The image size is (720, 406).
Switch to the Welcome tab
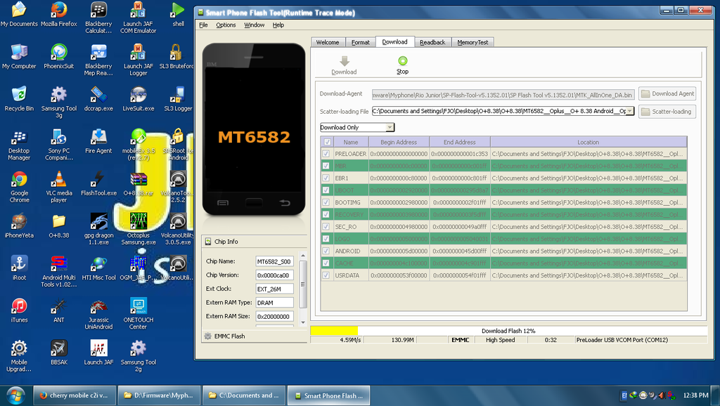point(328,42)
